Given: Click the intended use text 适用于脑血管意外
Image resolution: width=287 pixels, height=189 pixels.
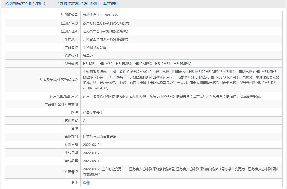Looking at the screenshot, I should point(173,96).
